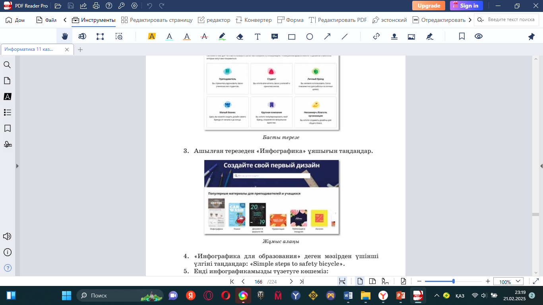Pick the zoom-to-selected-area tool
543x305 pixels.
pos(119,37)
